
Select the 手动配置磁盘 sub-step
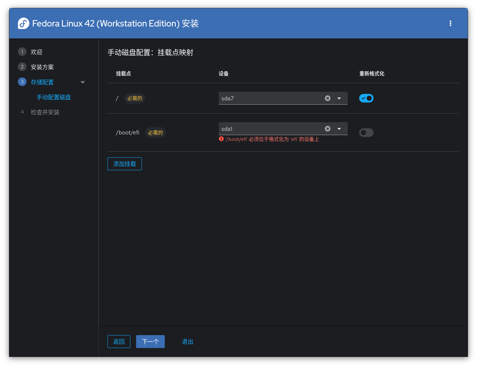54,97
